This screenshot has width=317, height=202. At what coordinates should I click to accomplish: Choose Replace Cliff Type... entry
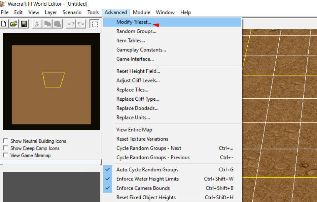[172, 99]
